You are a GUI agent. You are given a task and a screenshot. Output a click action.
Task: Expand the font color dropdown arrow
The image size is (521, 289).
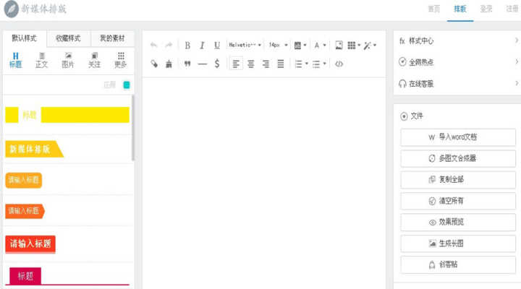tap(325, 45)
